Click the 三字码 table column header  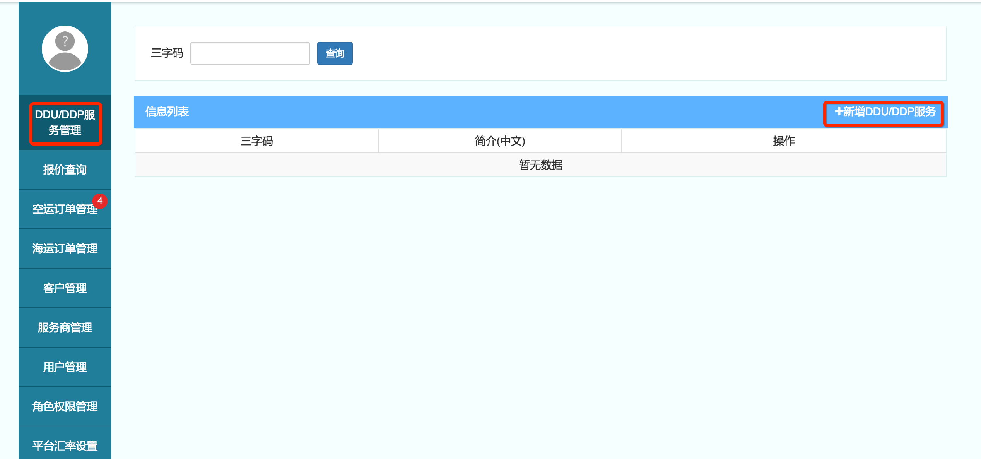click(256, 141)
